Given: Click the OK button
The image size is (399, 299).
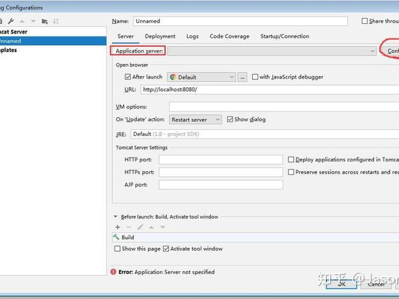Looking at the screenshot, I should [341, 284].
